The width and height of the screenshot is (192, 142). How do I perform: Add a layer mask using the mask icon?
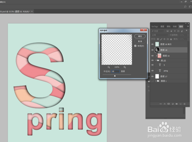pos(169,104)
